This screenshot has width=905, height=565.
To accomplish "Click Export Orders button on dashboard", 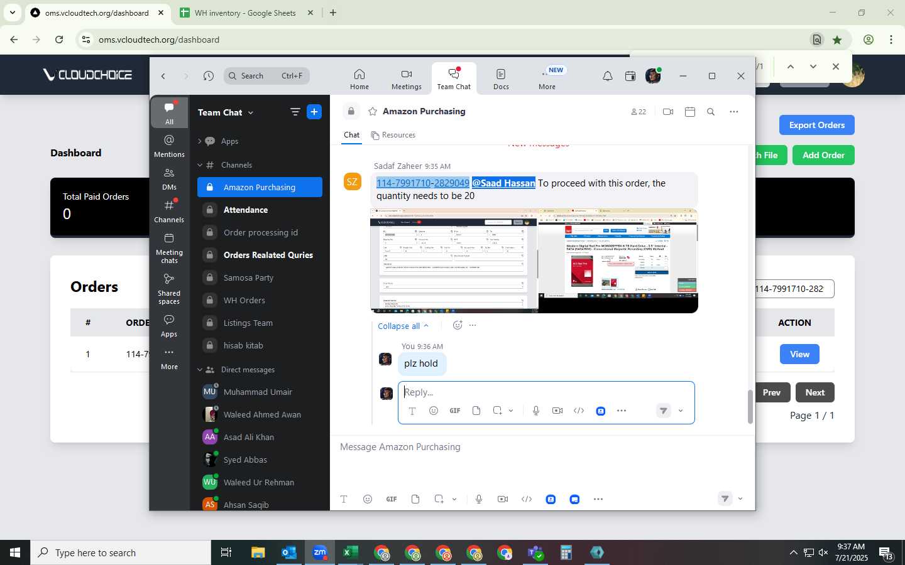I will coord(816,125).
